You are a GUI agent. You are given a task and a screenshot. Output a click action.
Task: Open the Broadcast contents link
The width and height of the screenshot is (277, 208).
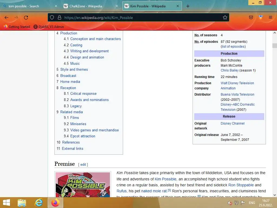pos(68,76)
